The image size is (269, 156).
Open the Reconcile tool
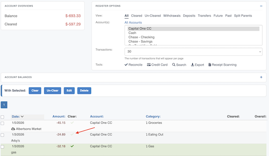point(134,65)
